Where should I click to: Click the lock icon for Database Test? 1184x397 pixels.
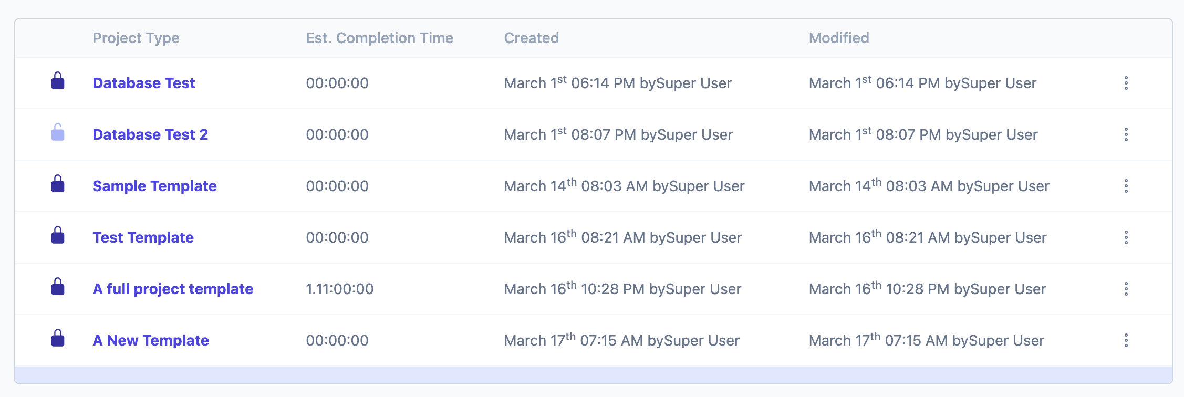[58, 81]
